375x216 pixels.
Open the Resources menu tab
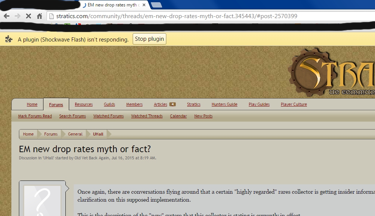tap(84, 105)
